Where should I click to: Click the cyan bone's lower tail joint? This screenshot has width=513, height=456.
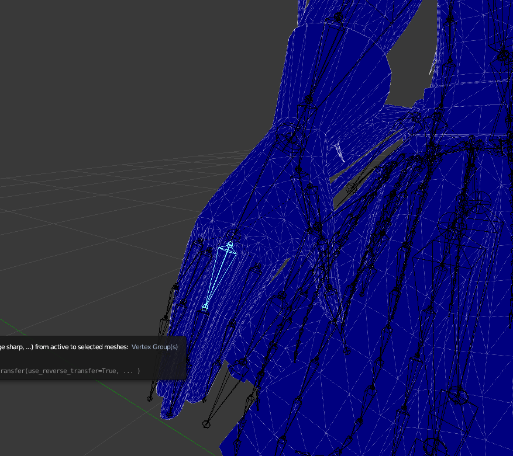(205, 308)
